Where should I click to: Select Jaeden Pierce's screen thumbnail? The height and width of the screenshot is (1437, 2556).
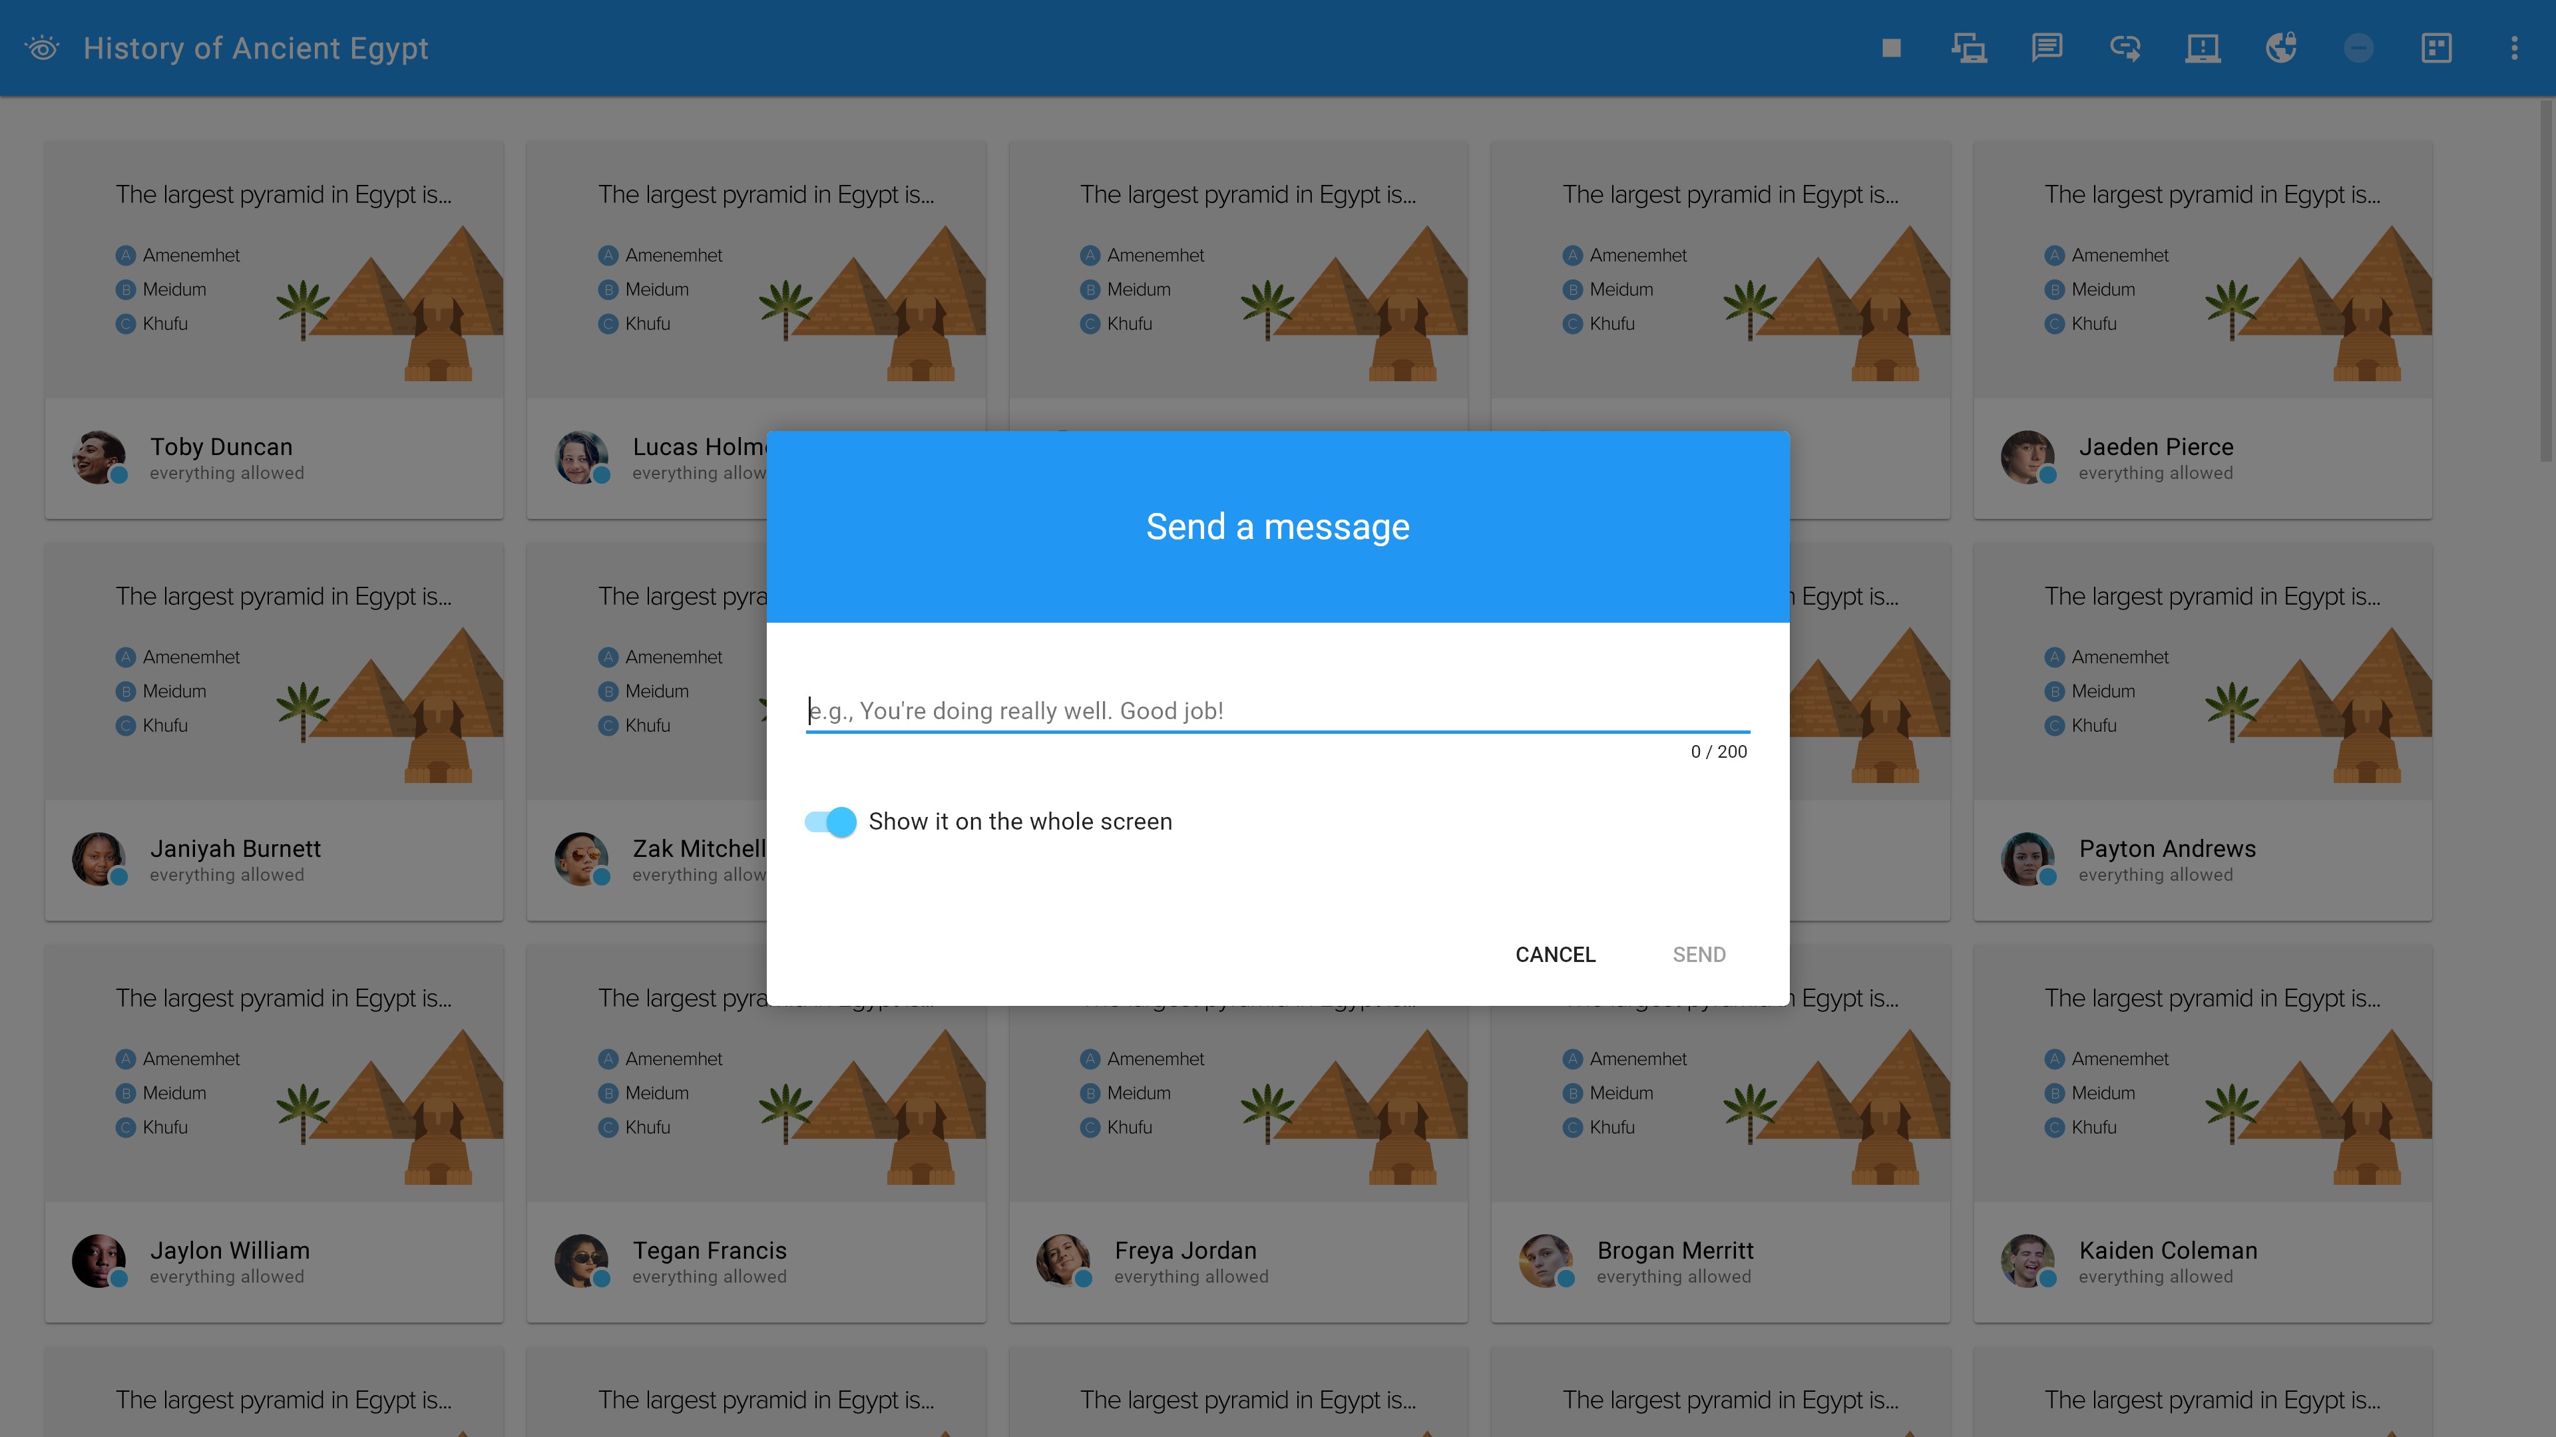click(2203, 269)
